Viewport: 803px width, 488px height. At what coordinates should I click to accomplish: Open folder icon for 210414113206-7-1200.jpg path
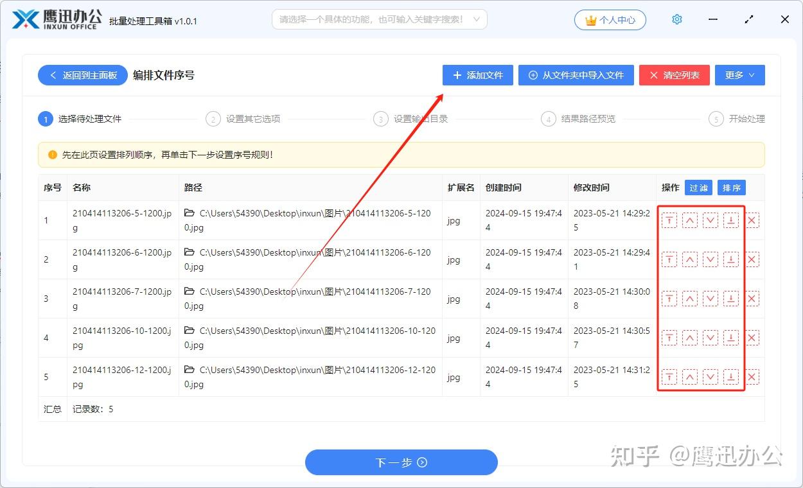[x=190, y=291]
